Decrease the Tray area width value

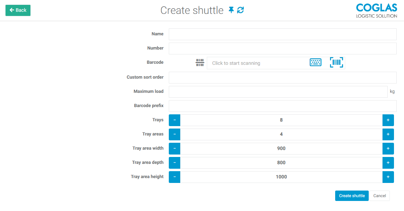point(174,149)
